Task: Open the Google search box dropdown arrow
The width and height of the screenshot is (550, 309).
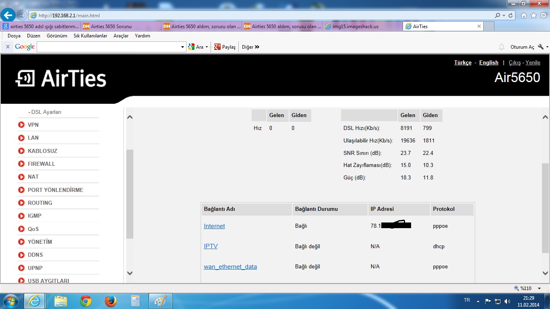Action: point(183,47)
